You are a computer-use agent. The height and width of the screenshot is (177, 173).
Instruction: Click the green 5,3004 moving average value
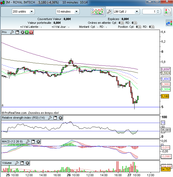tap(166, 89)
